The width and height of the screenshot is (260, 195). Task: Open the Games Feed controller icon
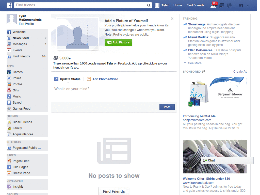[9, 109]
